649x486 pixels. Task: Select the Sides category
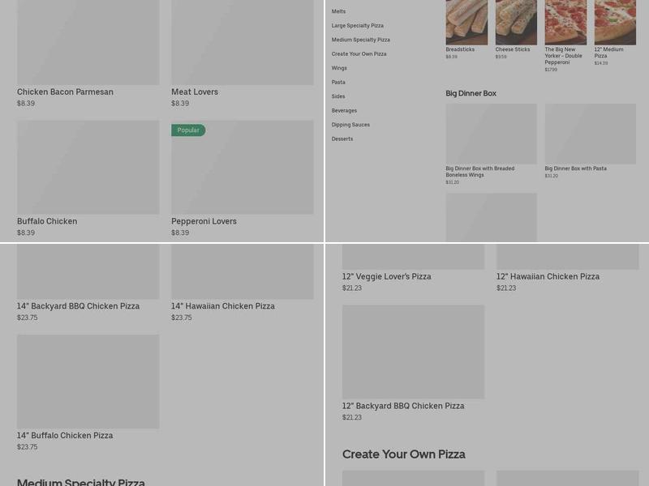tap(338, 96)
